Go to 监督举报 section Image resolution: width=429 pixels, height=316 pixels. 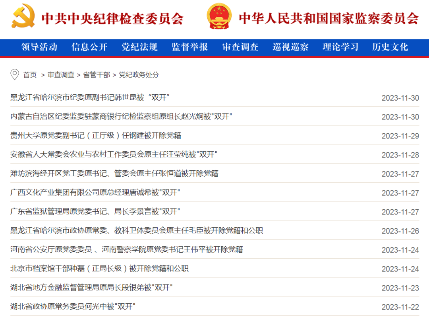[189, 47]
